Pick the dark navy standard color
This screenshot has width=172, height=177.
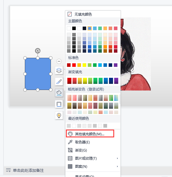coord(110,65)
